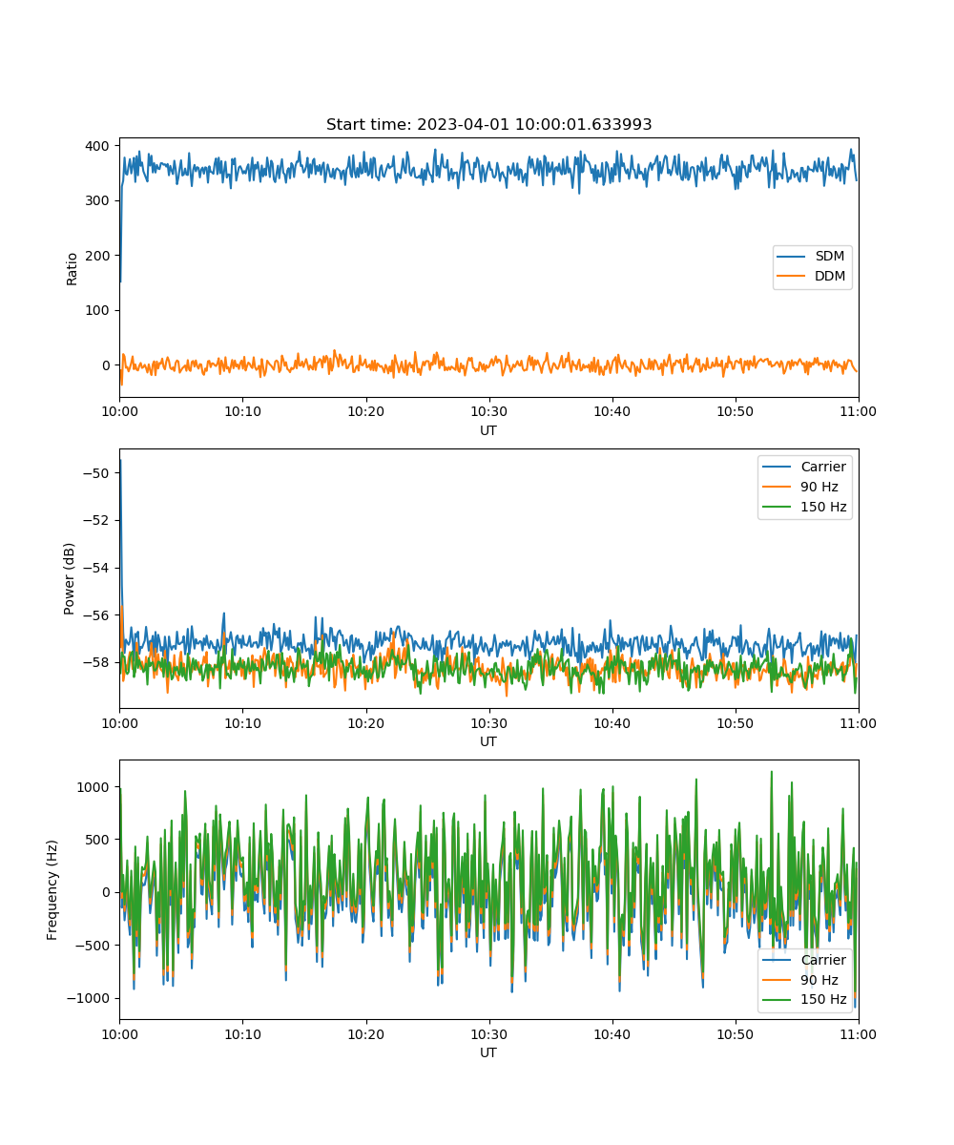954x1145 pixels.
Task: Click the −50 tick on the Power axis
Action: [x=98, y=472]
